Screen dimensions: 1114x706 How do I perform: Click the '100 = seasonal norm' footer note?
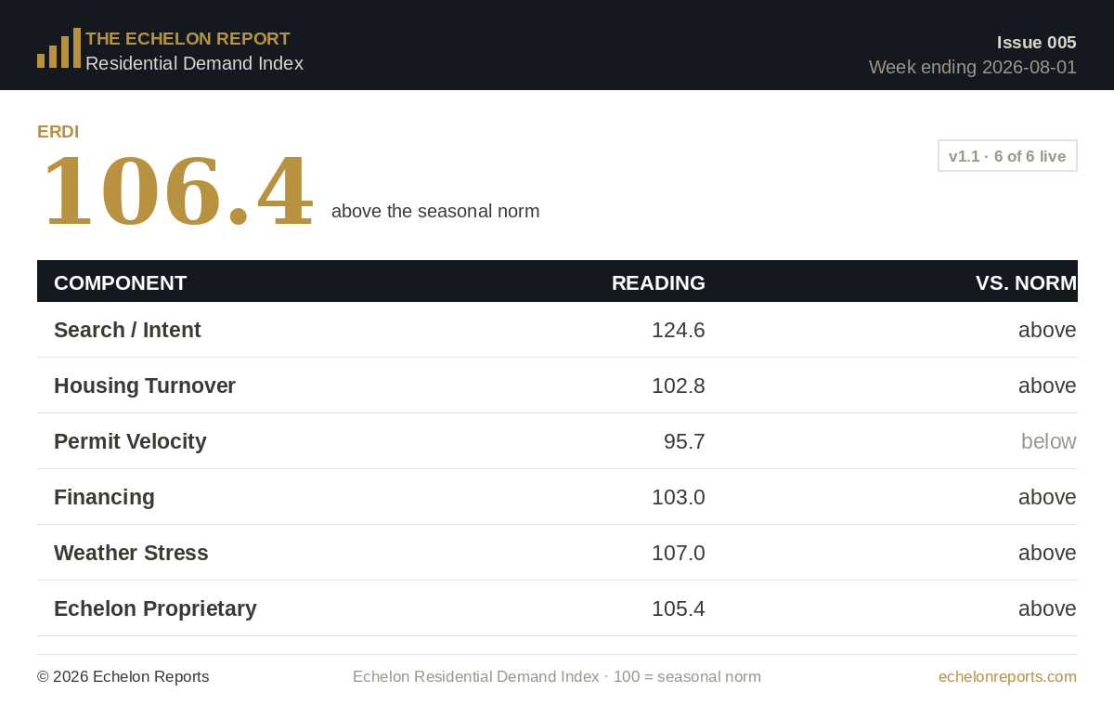(687, 676)
